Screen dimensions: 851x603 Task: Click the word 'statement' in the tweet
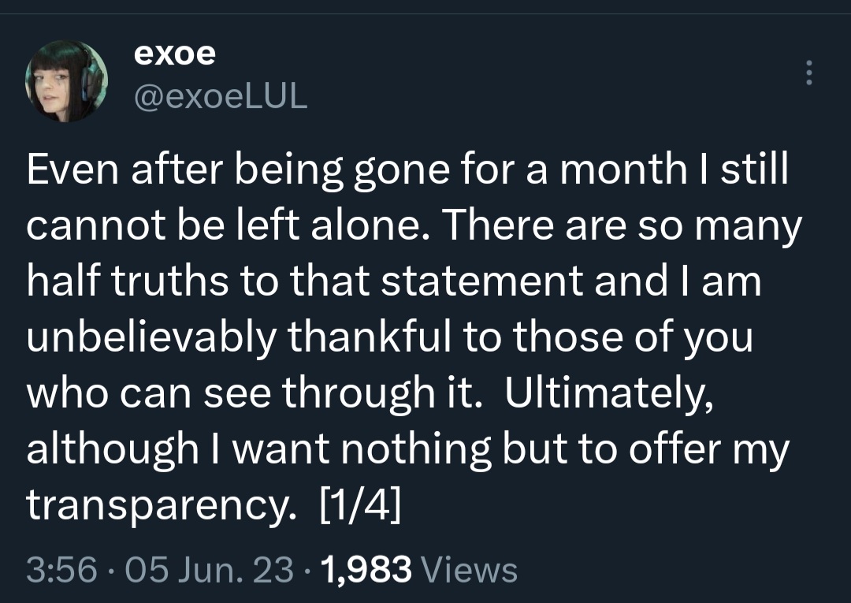click(482, 281)
